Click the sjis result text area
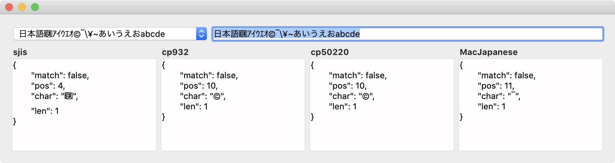 [x=84, y=105]
